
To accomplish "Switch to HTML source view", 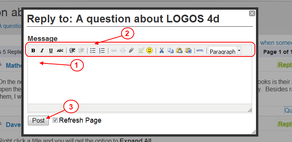I will (200, 50).
